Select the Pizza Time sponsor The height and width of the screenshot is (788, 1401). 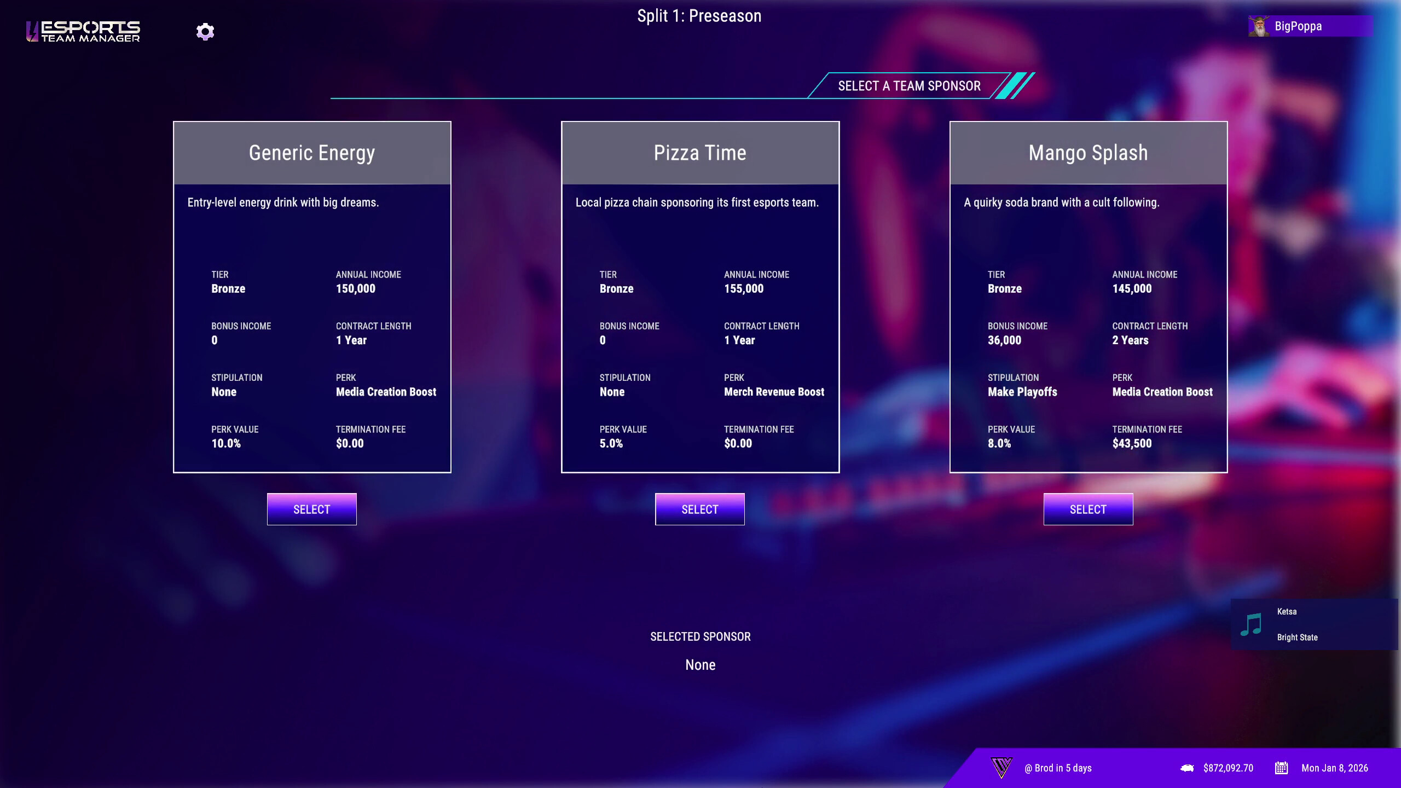click(x=700, y=508)
